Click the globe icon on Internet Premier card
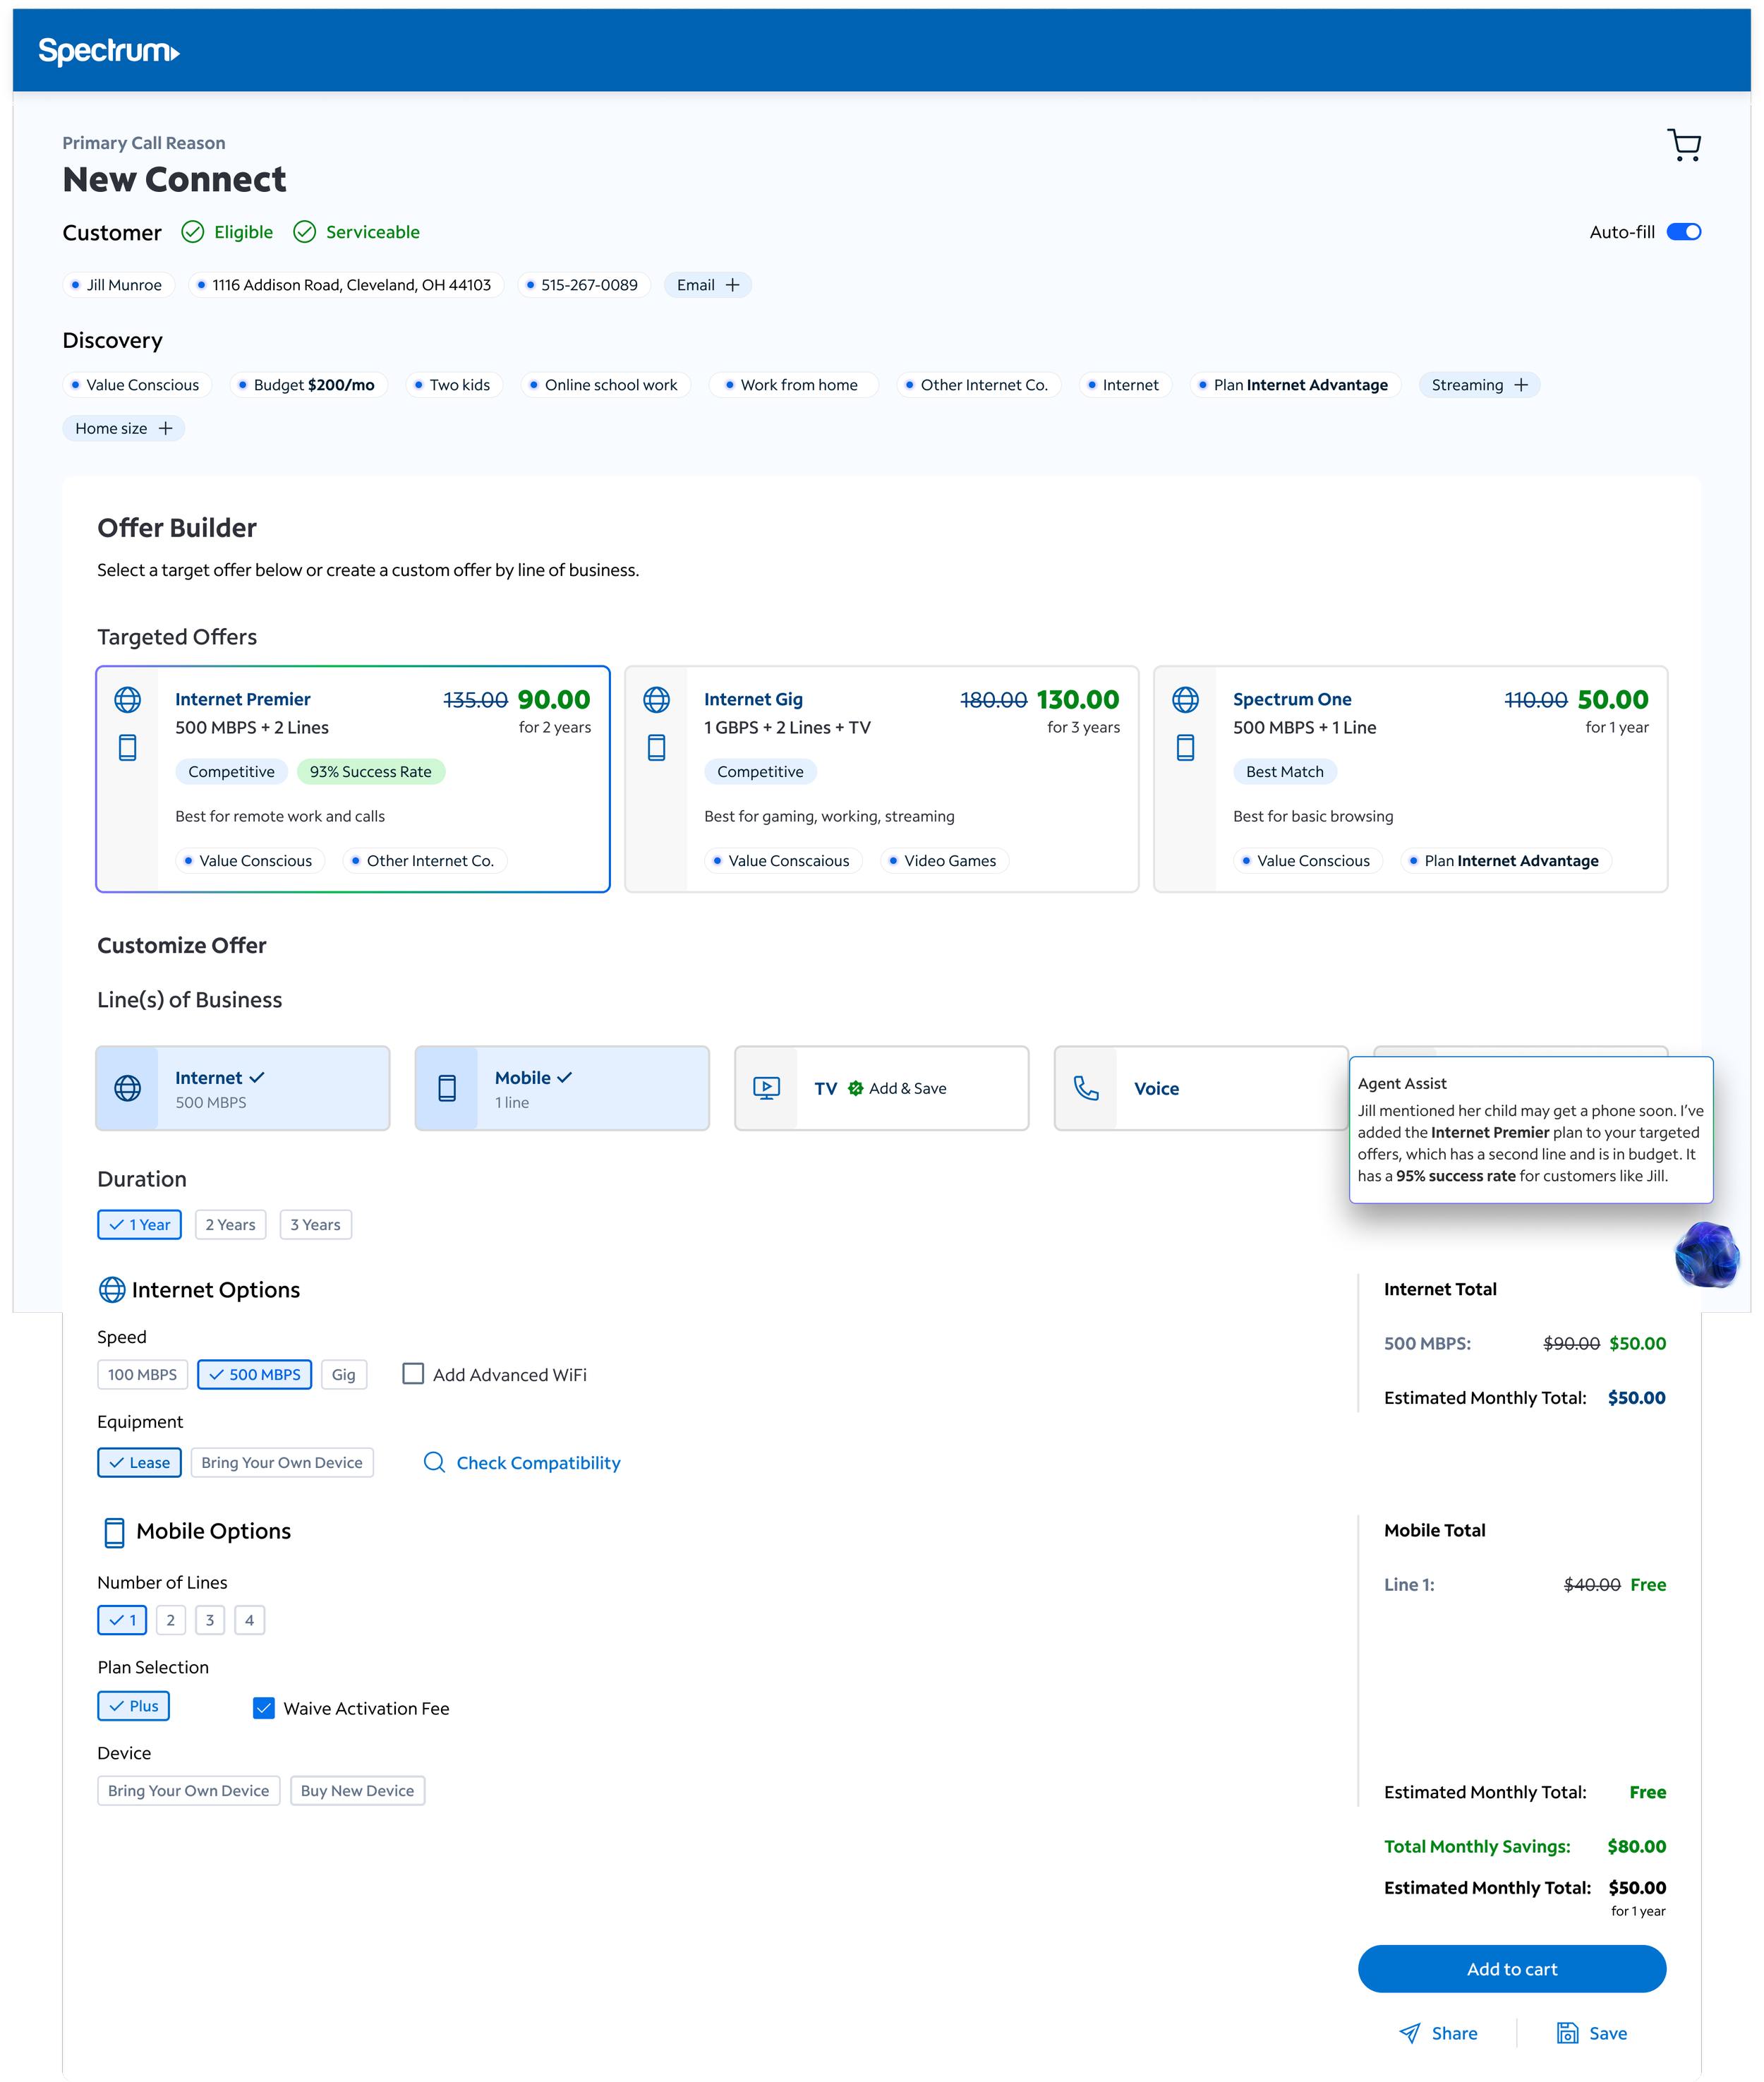The image size is (1764, 2082). coord(128,699)
